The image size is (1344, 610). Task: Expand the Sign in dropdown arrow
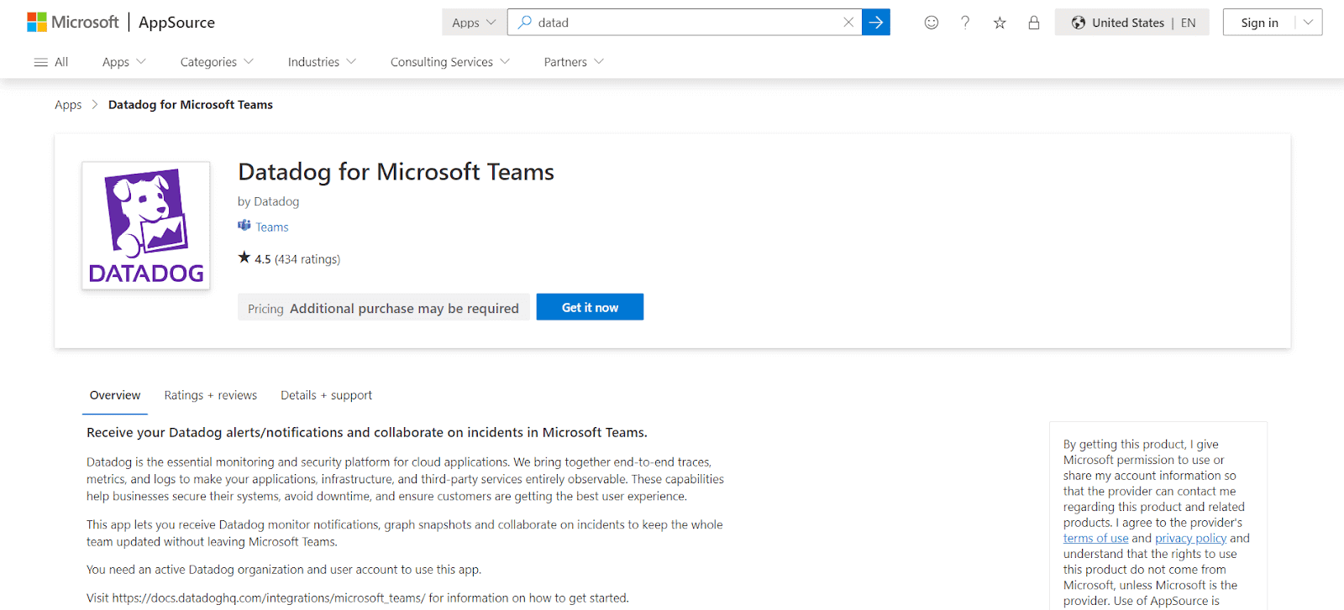point(1308,23)
